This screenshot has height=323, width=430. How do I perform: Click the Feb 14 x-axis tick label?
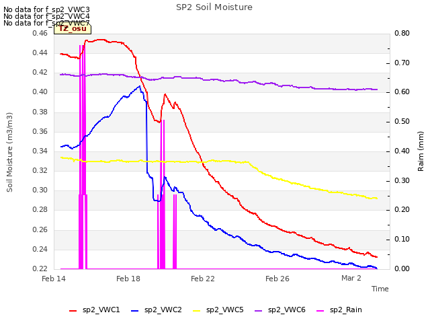[54, 279]
